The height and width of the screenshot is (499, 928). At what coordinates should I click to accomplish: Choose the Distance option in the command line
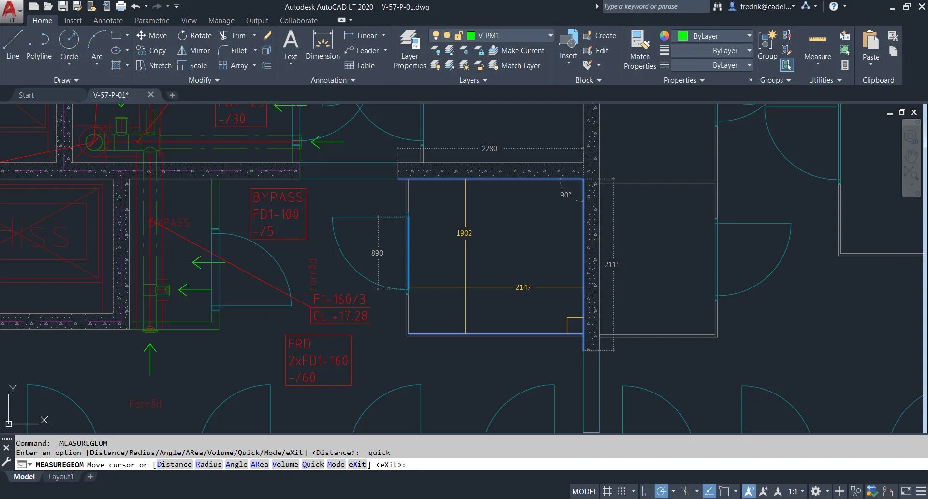point(174,464)
